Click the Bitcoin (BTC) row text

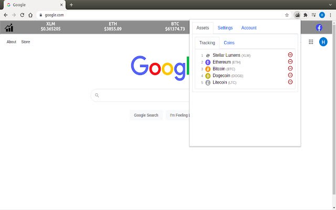click(224, 69)
